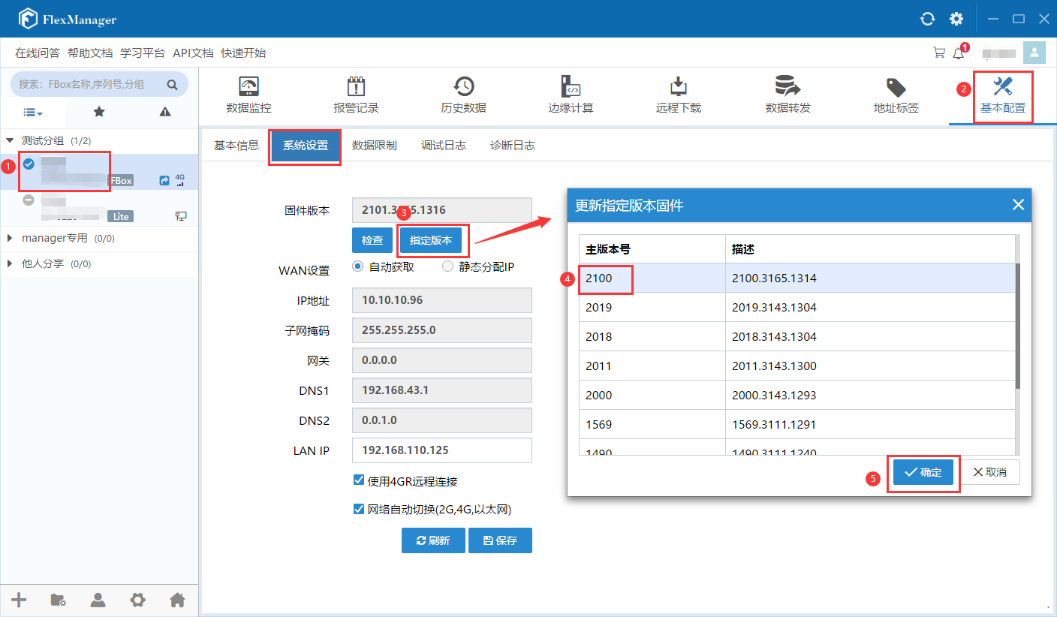1057x617 pixels.
Task: Click the 确定 confirm button
Action: (x=923, y=472)
